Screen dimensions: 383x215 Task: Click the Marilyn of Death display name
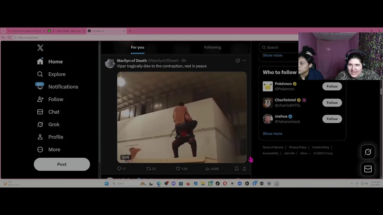pos(132,61)
